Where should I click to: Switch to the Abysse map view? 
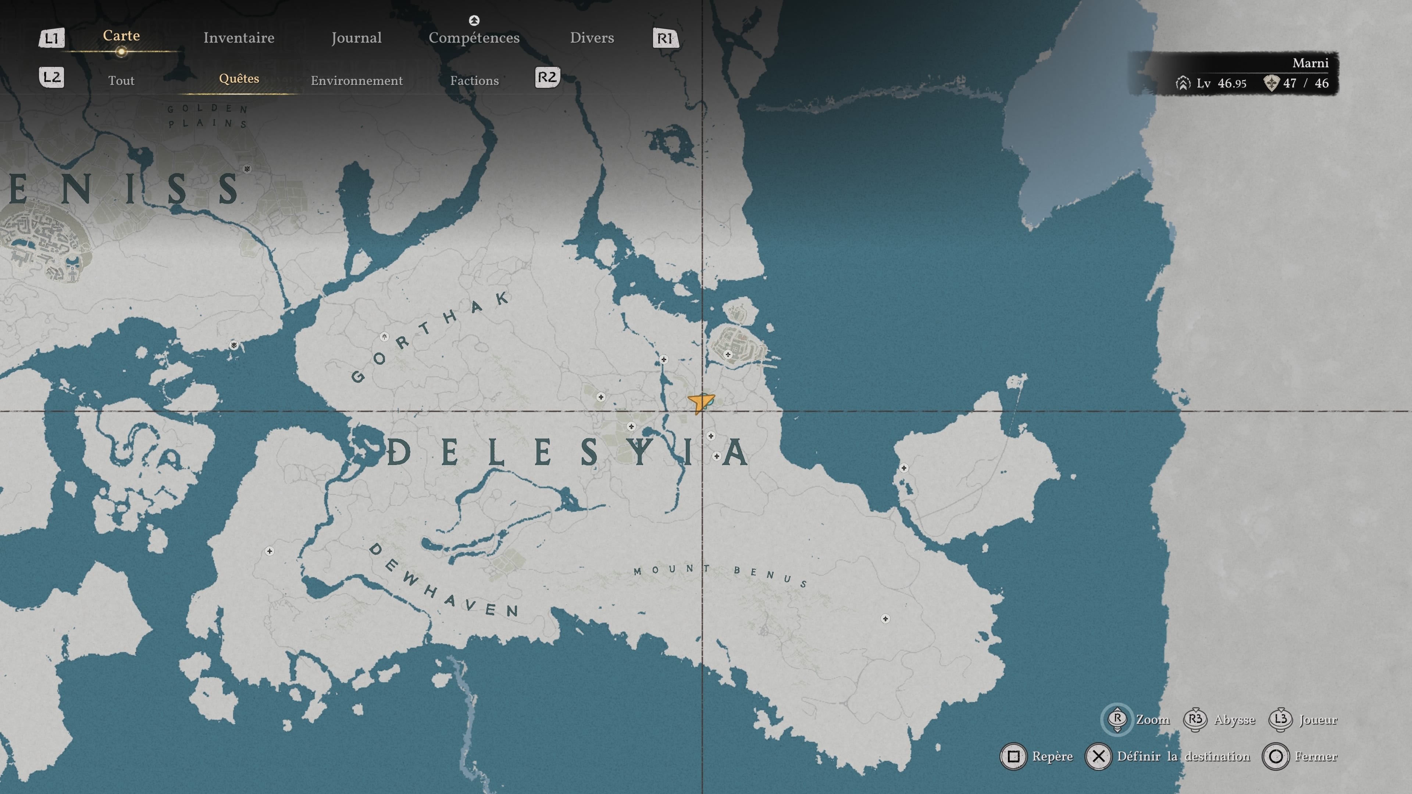click(x=1234, y=720)
